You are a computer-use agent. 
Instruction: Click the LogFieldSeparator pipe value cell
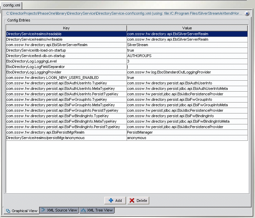(187, 67)
